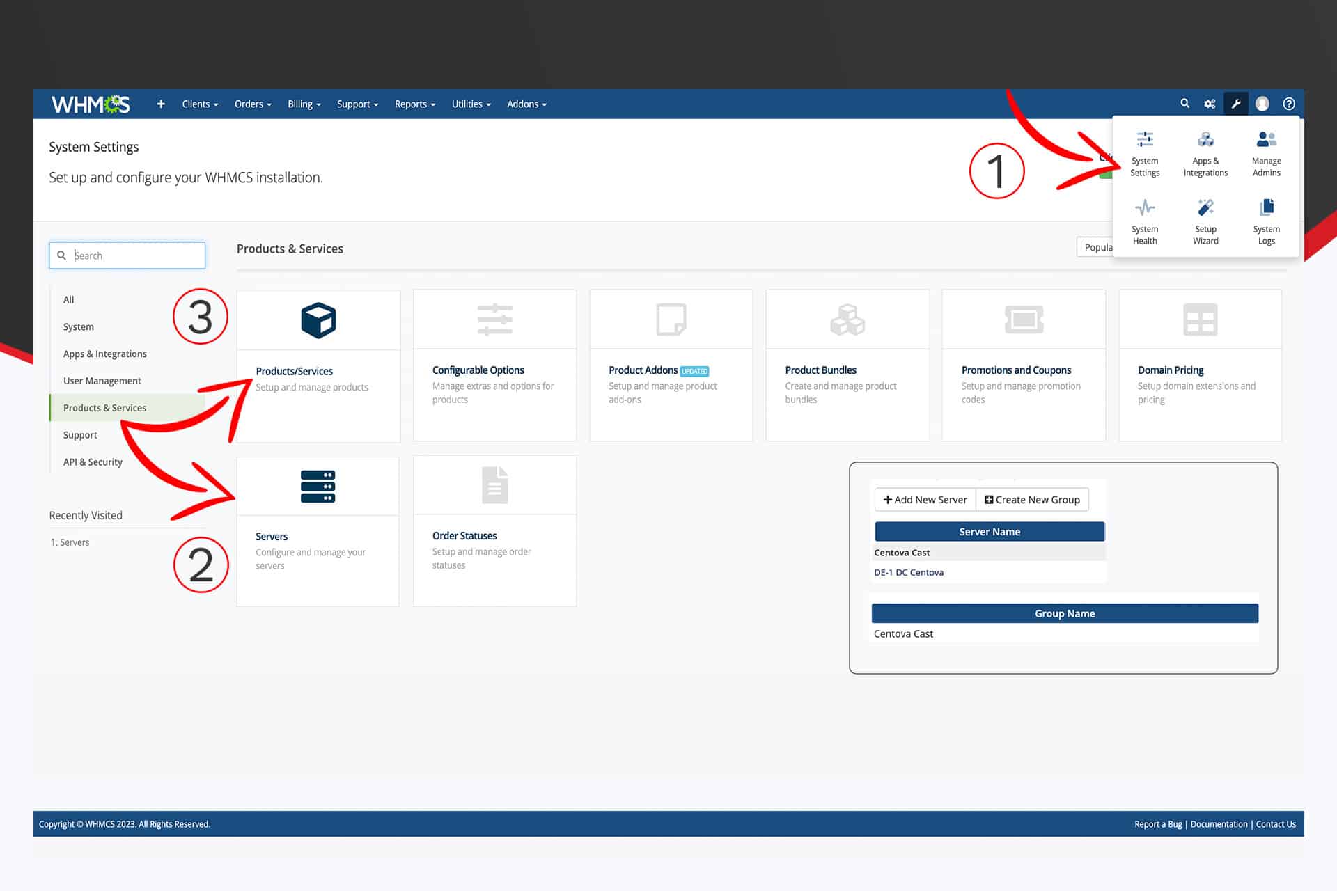Click Contact Us in footer

tap(1276, 824)
